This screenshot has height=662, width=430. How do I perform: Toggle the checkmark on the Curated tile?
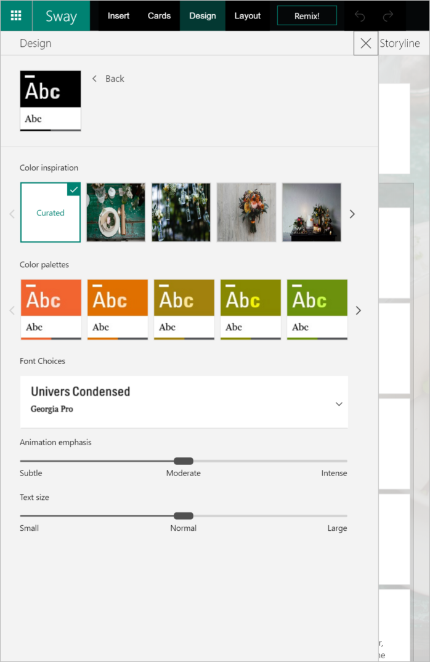(x=74, y=190)
